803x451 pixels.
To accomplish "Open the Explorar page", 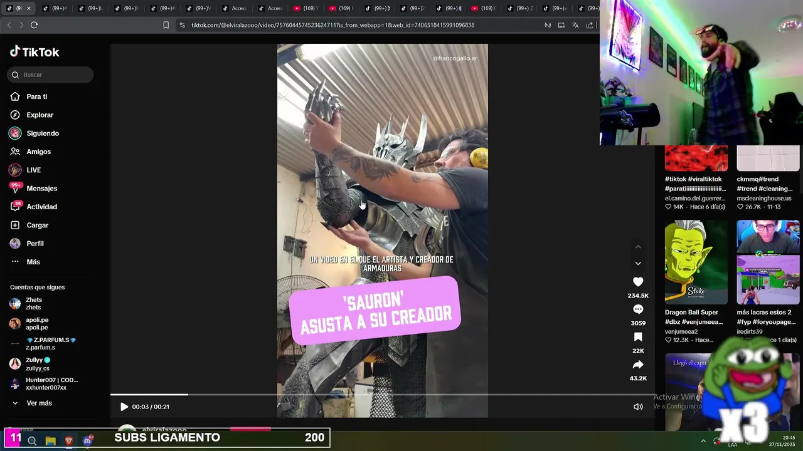I will pos(40,115).
